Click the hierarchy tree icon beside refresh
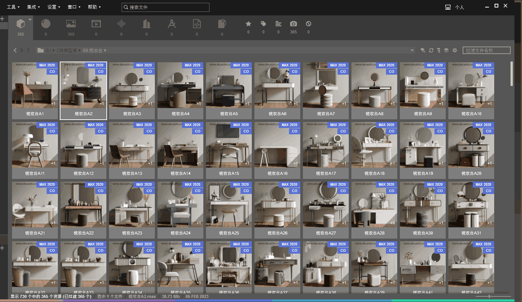 coord(439,50)
